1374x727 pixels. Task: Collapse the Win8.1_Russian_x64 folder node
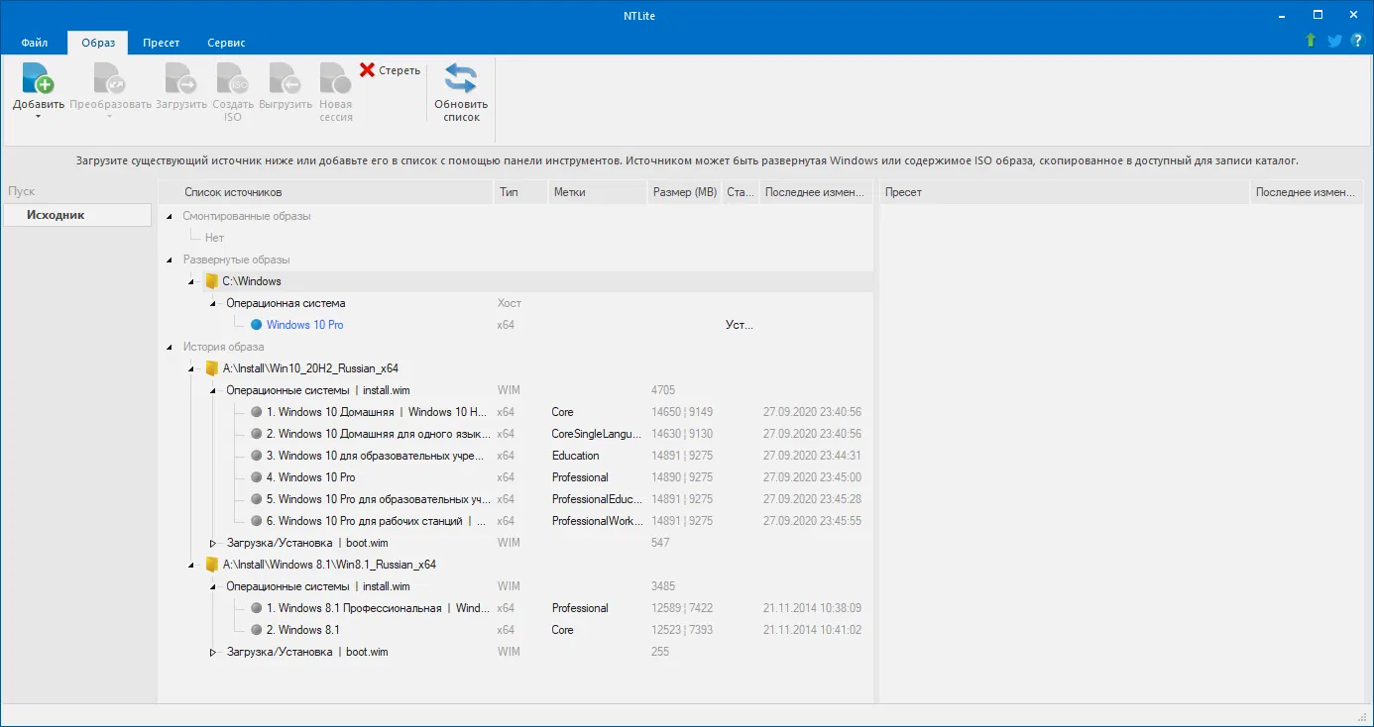191,565
